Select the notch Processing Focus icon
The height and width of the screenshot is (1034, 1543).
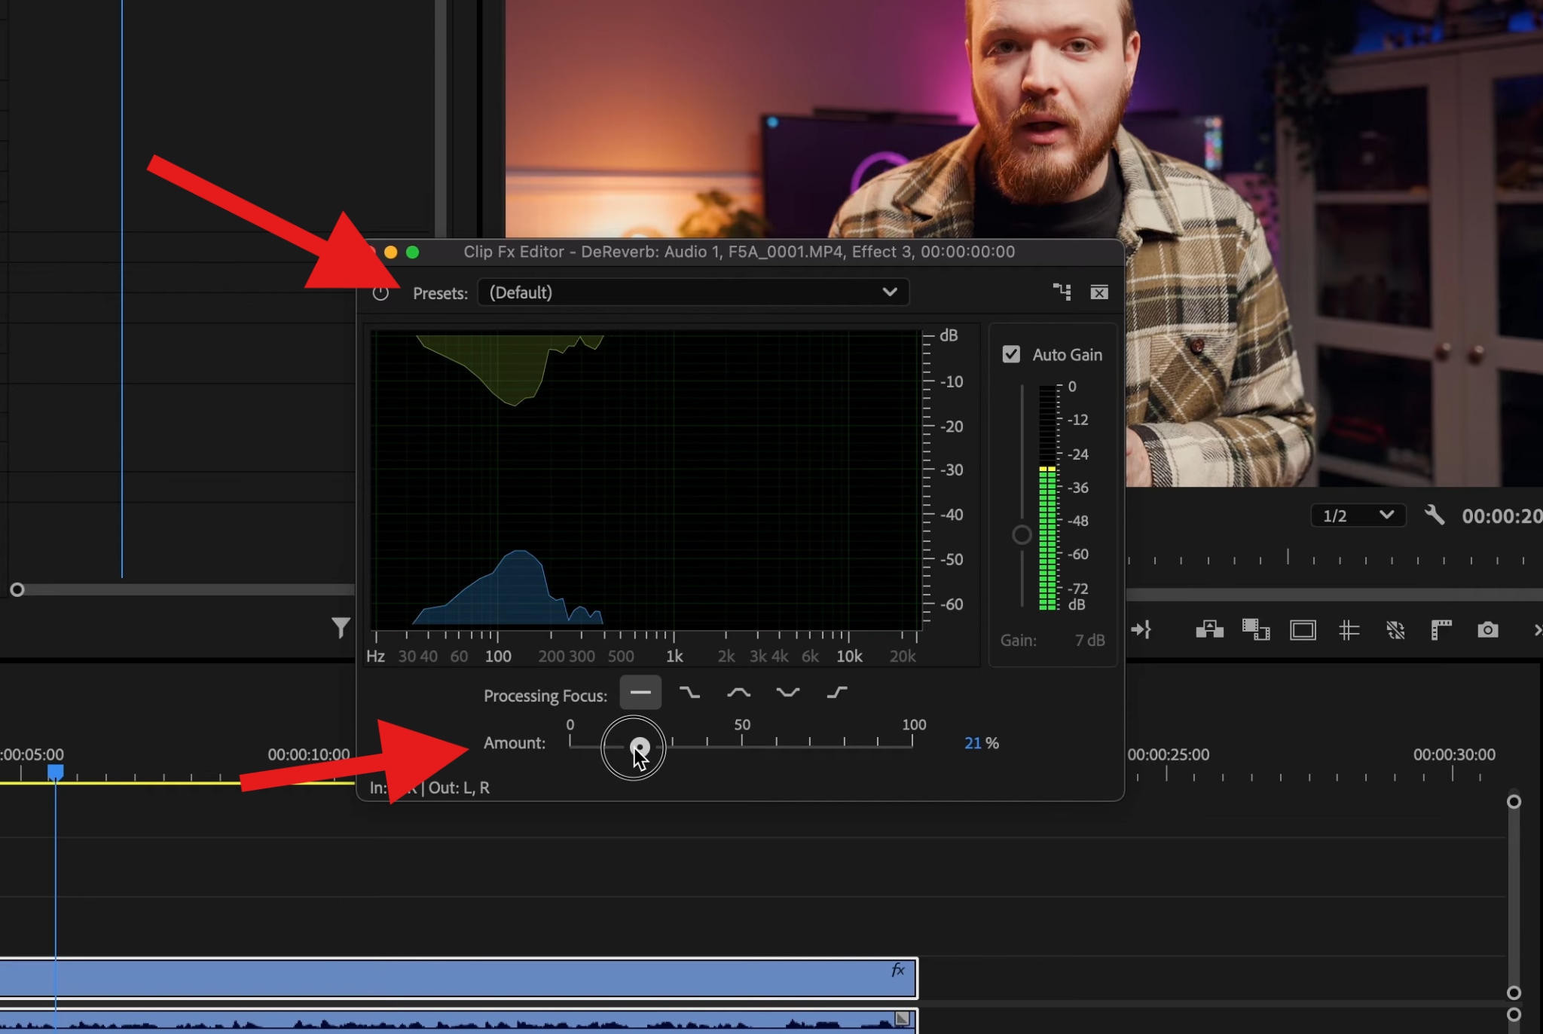787,692
